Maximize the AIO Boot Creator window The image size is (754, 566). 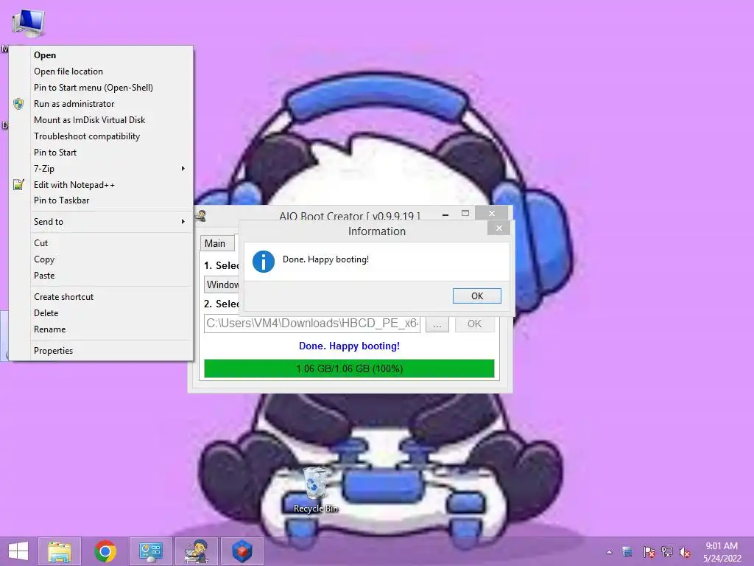pyautogui.click(x=465, y=213)
